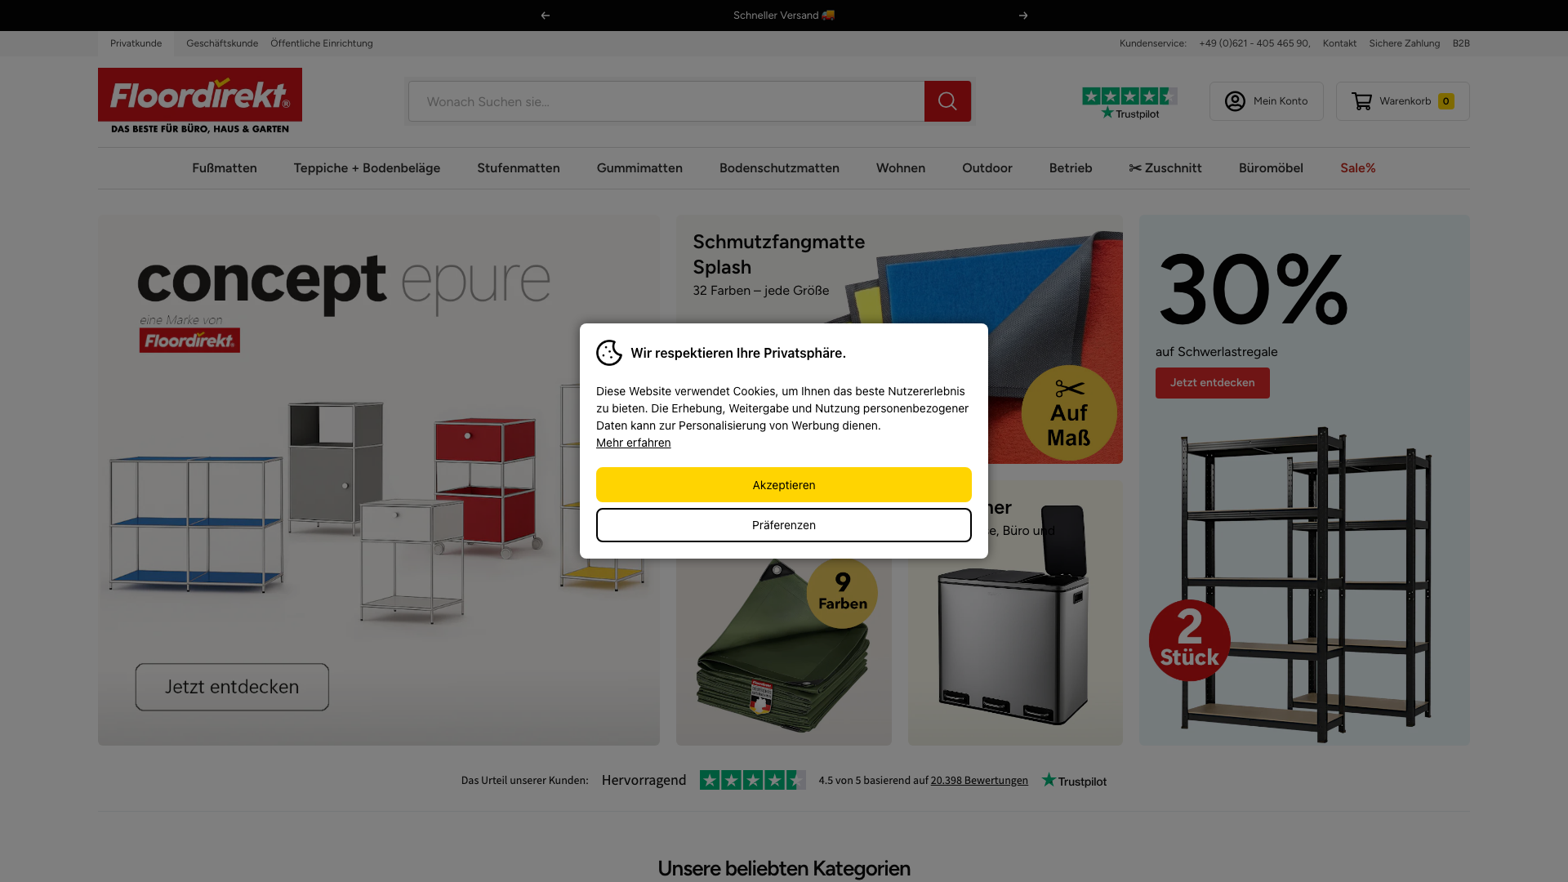Open the Zuschnitt menu item
Viewport: 1568px width, 882px height.
point(1165,168)
